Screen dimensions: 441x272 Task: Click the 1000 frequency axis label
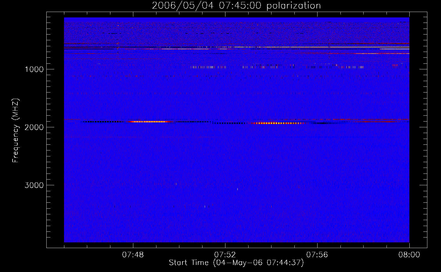click(34, 69)
